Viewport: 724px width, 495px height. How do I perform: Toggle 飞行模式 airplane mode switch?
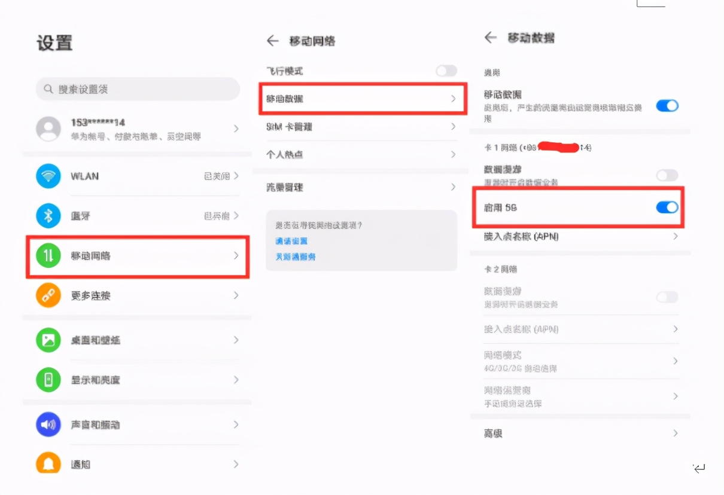pyautogui.click(x=446, y=71)
